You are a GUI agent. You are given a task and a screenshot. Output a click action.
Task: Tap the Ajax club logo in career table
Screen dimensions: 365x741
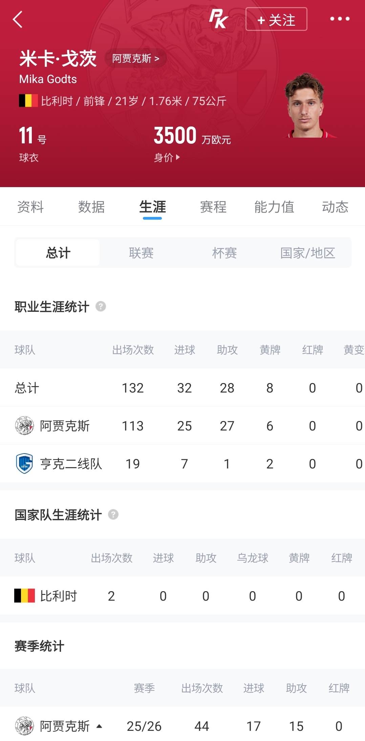click(24, 426)
